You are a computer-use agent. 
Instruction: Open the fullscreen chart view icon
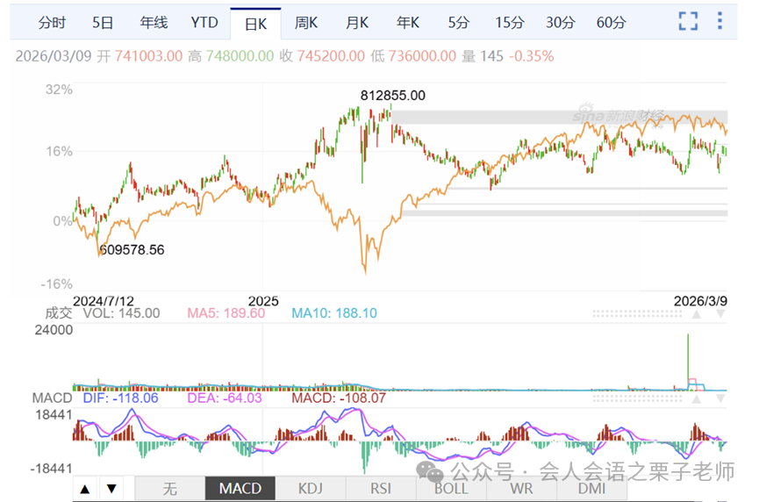(x=688, y=21)
